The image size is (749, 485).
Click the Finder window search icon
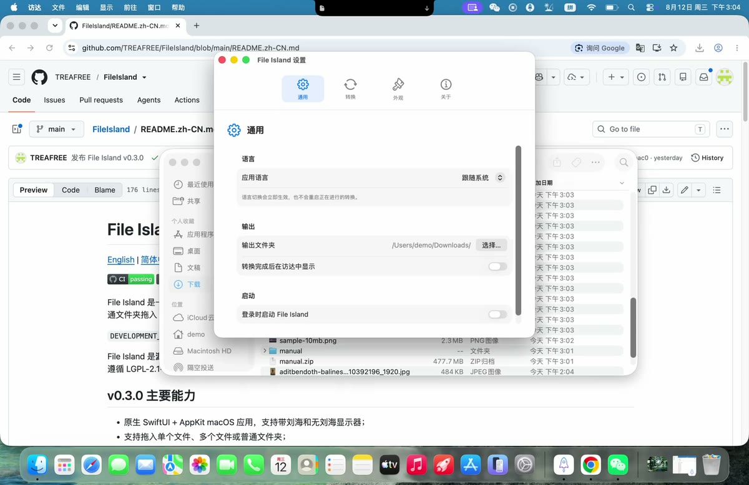[624, 162]
